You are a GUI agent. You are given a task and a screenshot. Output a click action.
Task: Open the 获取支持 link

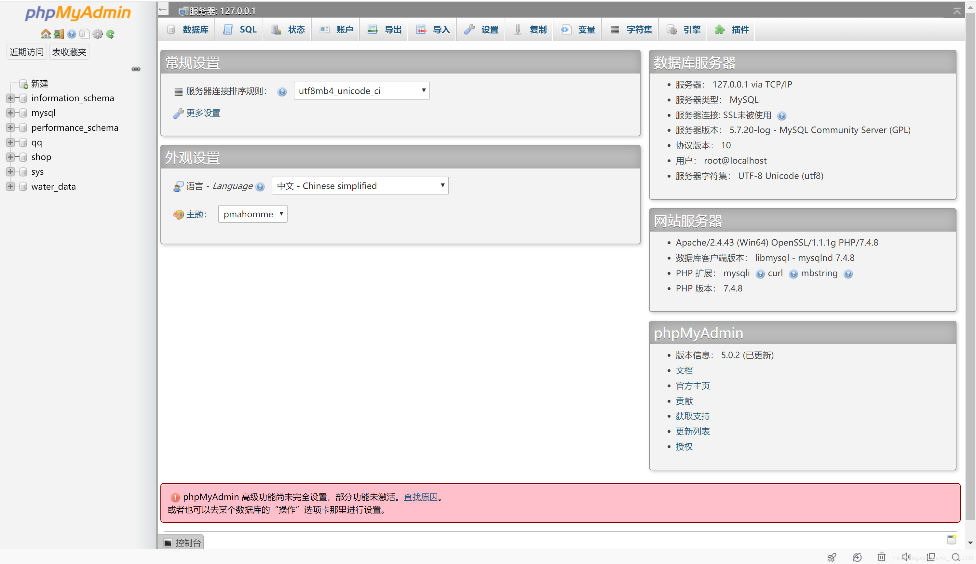click(693, 416)
